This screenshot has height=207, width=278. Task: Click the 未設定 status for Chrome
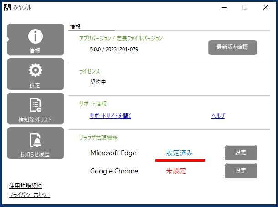pos(176,171)
